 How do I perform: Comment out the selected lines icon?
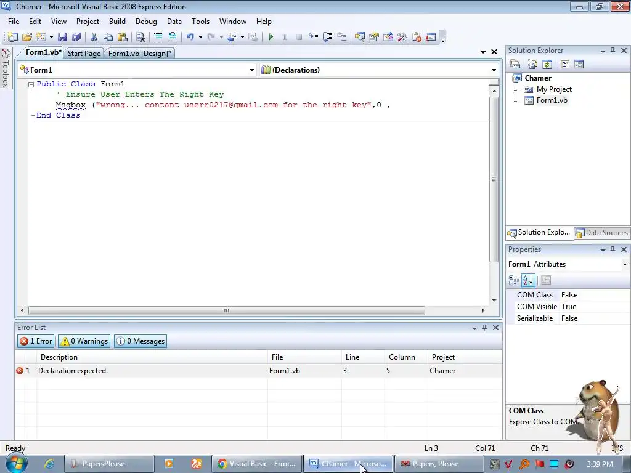click(158, 38)
